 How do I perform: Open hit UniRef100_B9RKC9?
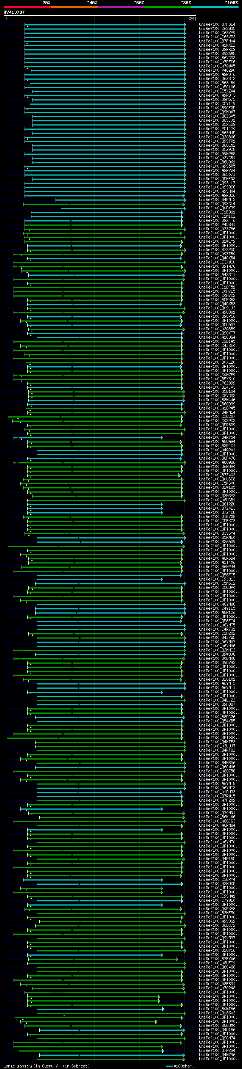217,49
